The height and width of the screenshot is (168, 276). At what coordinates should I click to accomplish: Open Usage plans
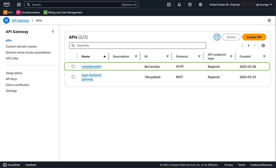tap(14, 73)
